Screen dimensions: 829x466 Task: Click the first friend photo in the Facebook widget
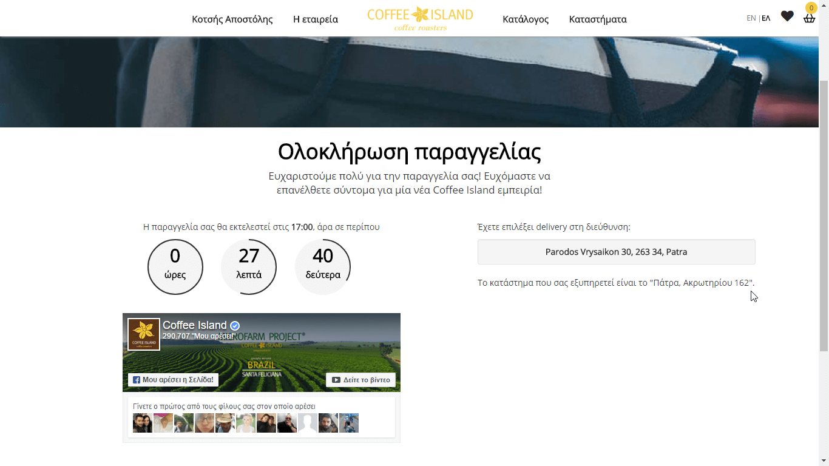click(x=143, y=423)
